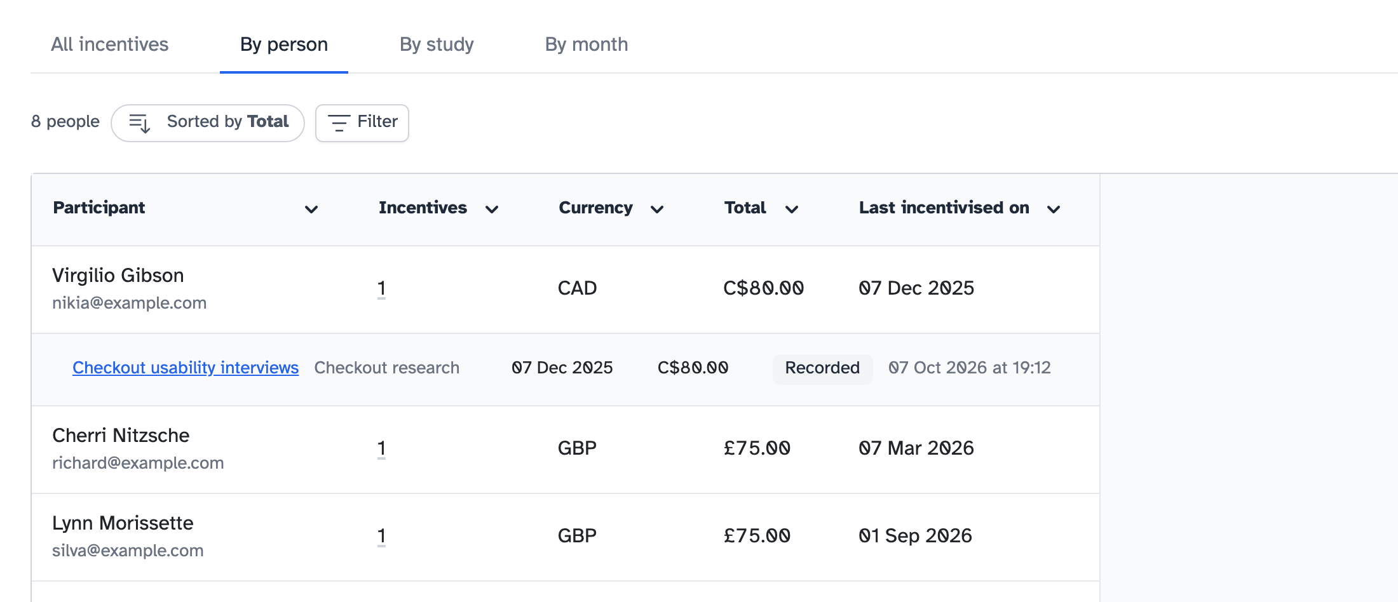Click the Last incentivised on header text
The width and height of the screenshot is (1398, 602).
pyautogui.click(x=944, y=208)
